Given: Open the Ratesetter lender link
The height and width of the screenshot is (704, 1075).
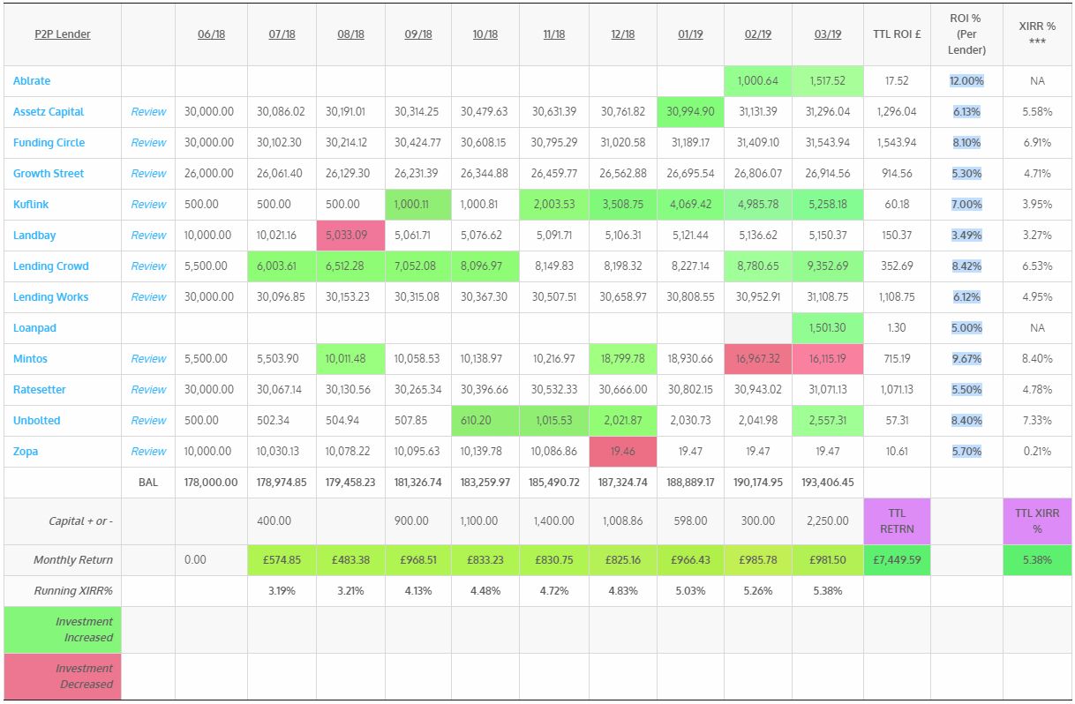Looking at the screenshot, I should 40,390.
